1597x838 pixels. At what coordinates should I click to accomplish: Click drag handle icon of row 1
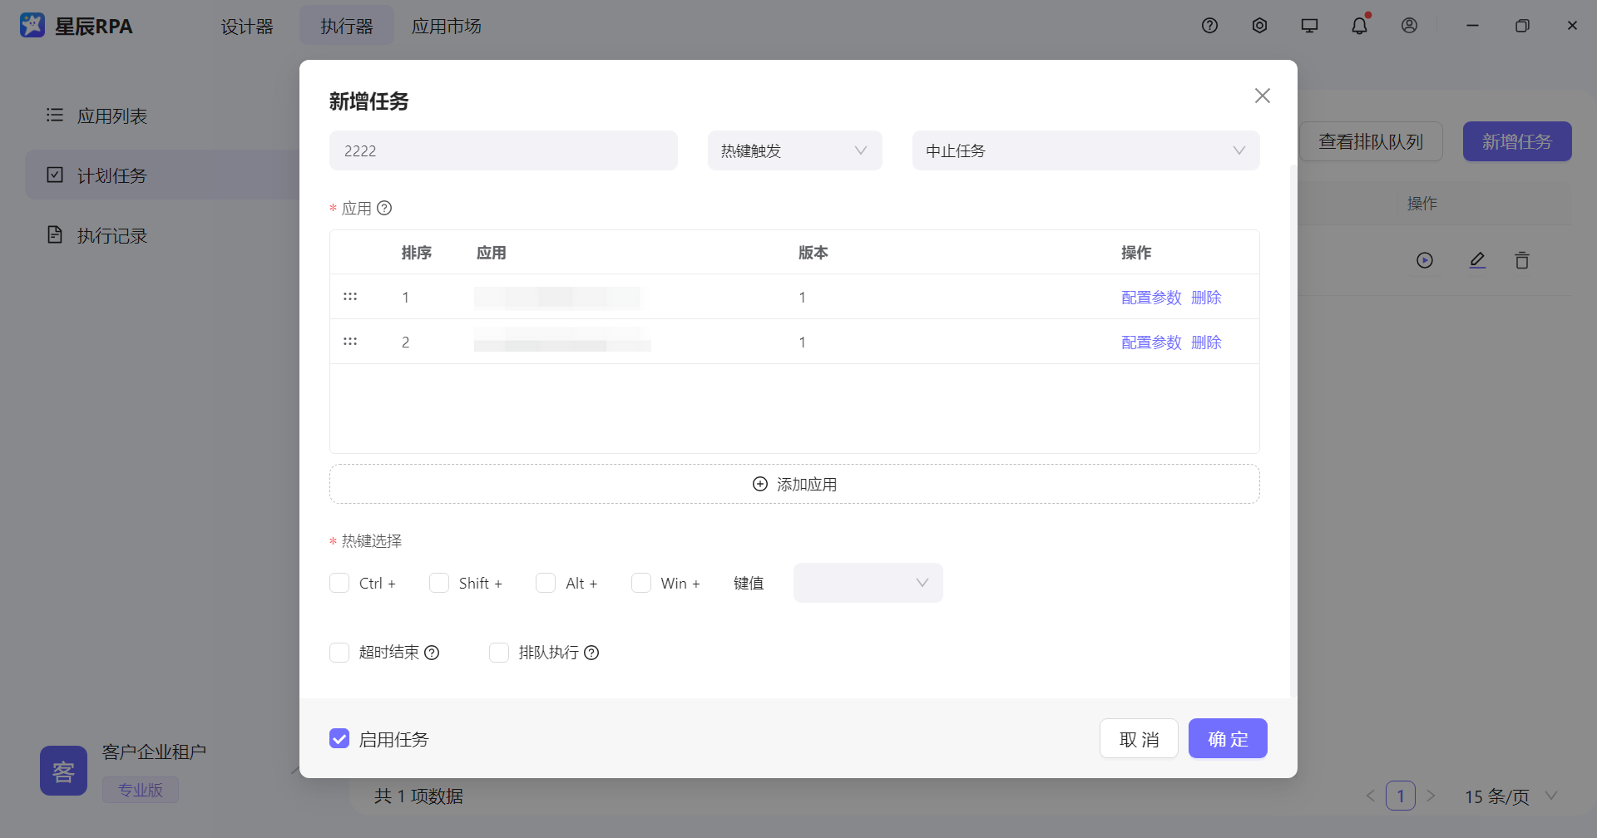[x=350, y=297]
